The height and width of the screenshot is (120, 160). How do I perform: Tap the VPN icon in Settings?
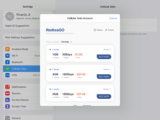click(x=7, y=75)
